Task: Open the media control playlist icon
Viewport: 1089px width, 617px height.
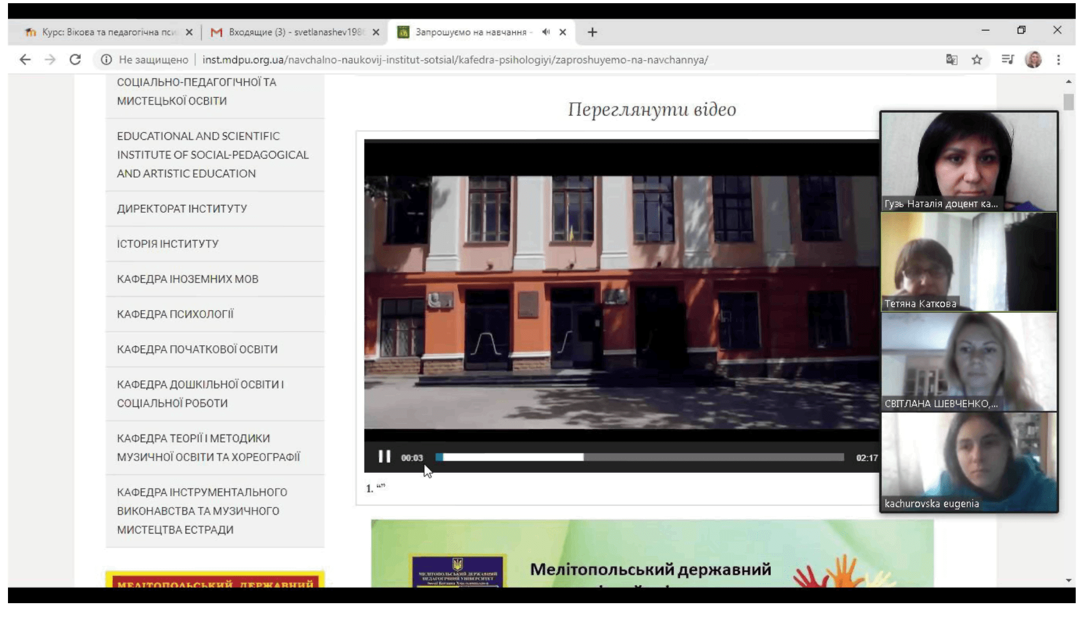Action: click(x=1007, y=60)
